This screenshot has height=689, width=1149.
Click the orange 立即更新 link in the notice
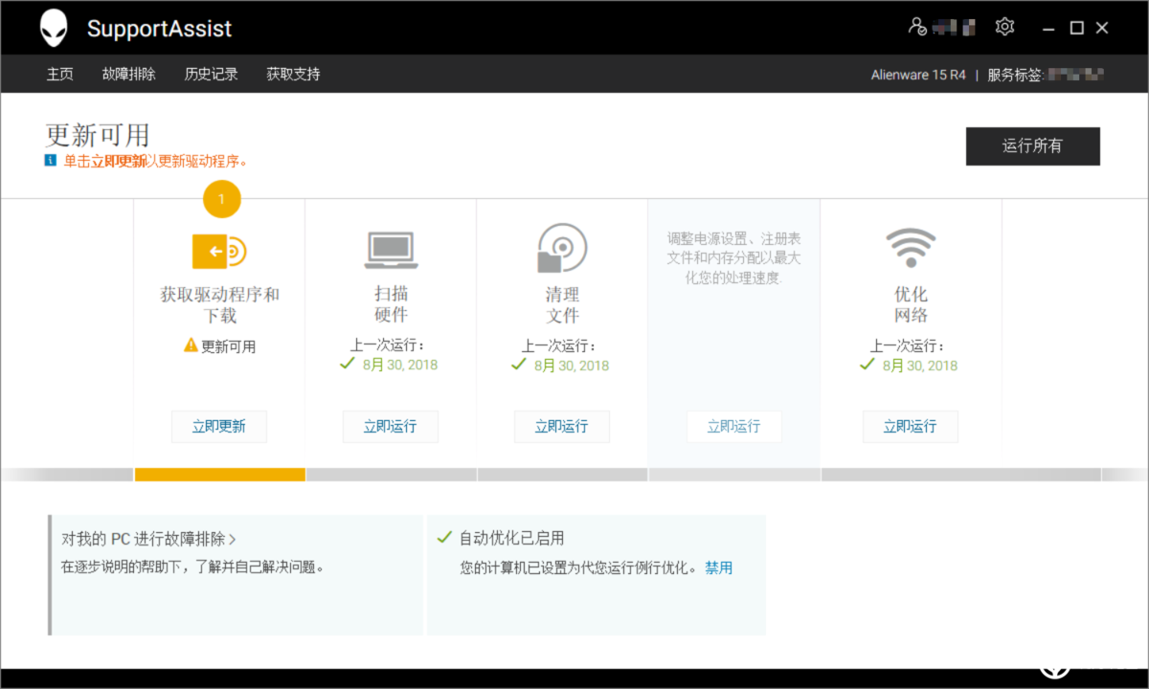(119, 162)
